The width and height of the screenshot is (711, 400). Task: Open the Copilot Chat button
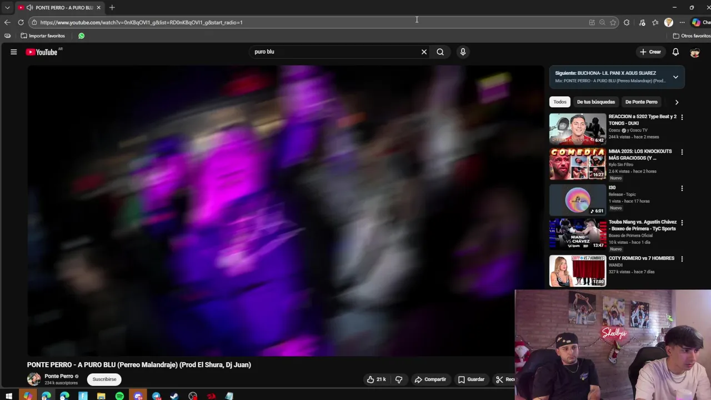tap(700, 22)
